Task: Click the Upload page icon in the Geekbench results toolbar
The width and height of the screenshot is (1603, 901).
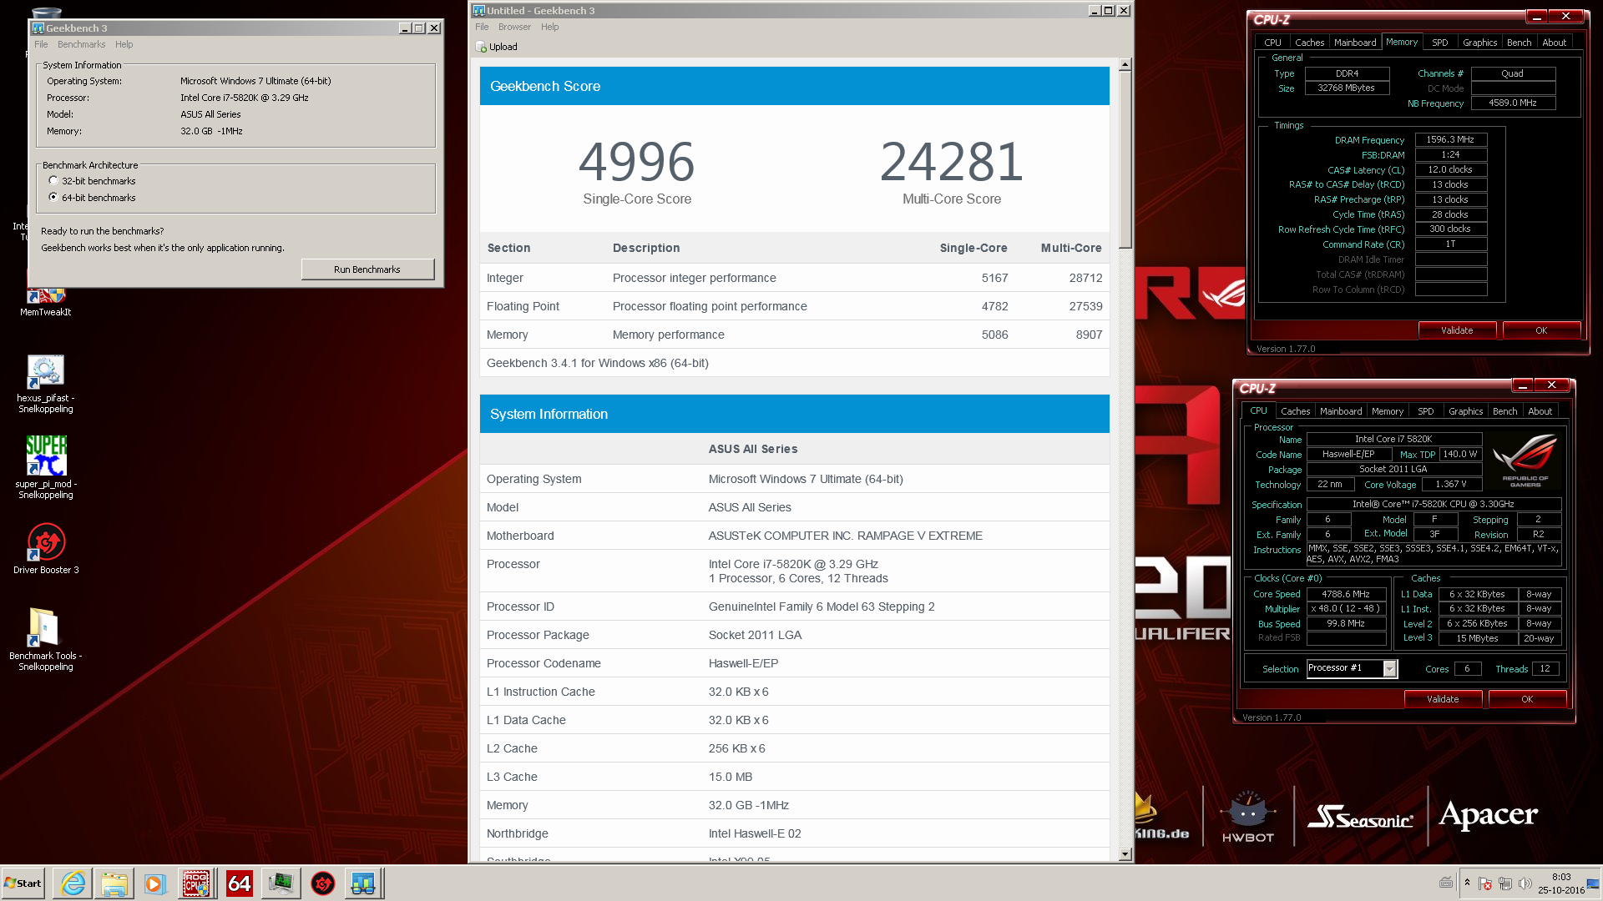Action: point(482,47)
